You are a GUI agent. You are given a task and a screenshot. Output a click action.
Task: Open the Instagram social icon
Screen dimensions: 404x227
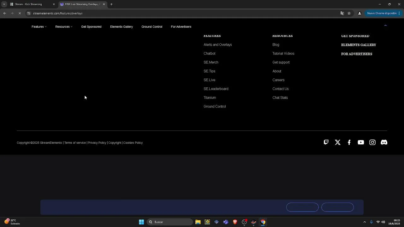(372, 143)
